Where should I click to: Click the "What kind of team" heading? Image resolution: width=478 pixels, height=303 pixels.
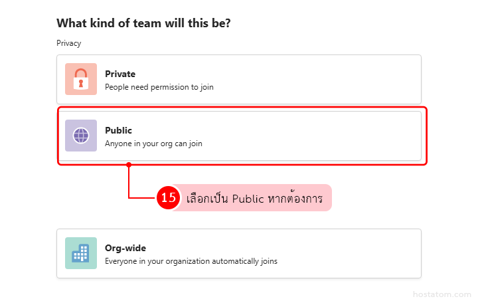143,23
